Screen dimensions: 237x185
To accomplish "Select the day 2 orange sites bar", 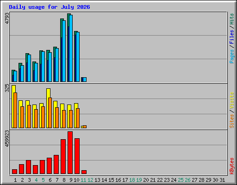I will click(x=22, y=117).
